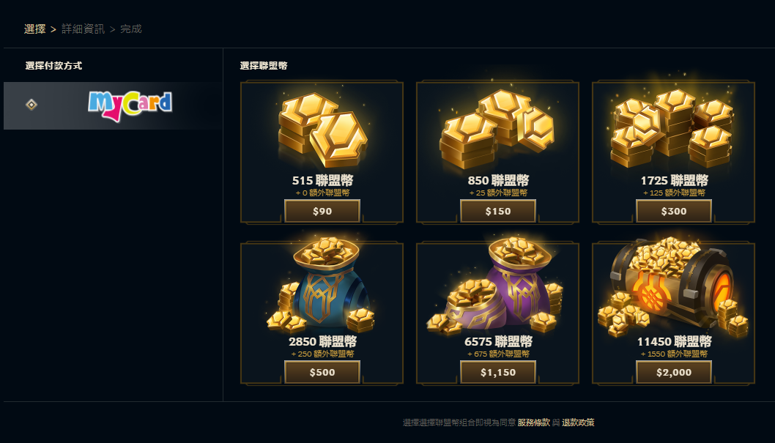Click the 1725 聯盟幣 coin pile image
Viewport: 775px width, 443px height.
(672, 128)
